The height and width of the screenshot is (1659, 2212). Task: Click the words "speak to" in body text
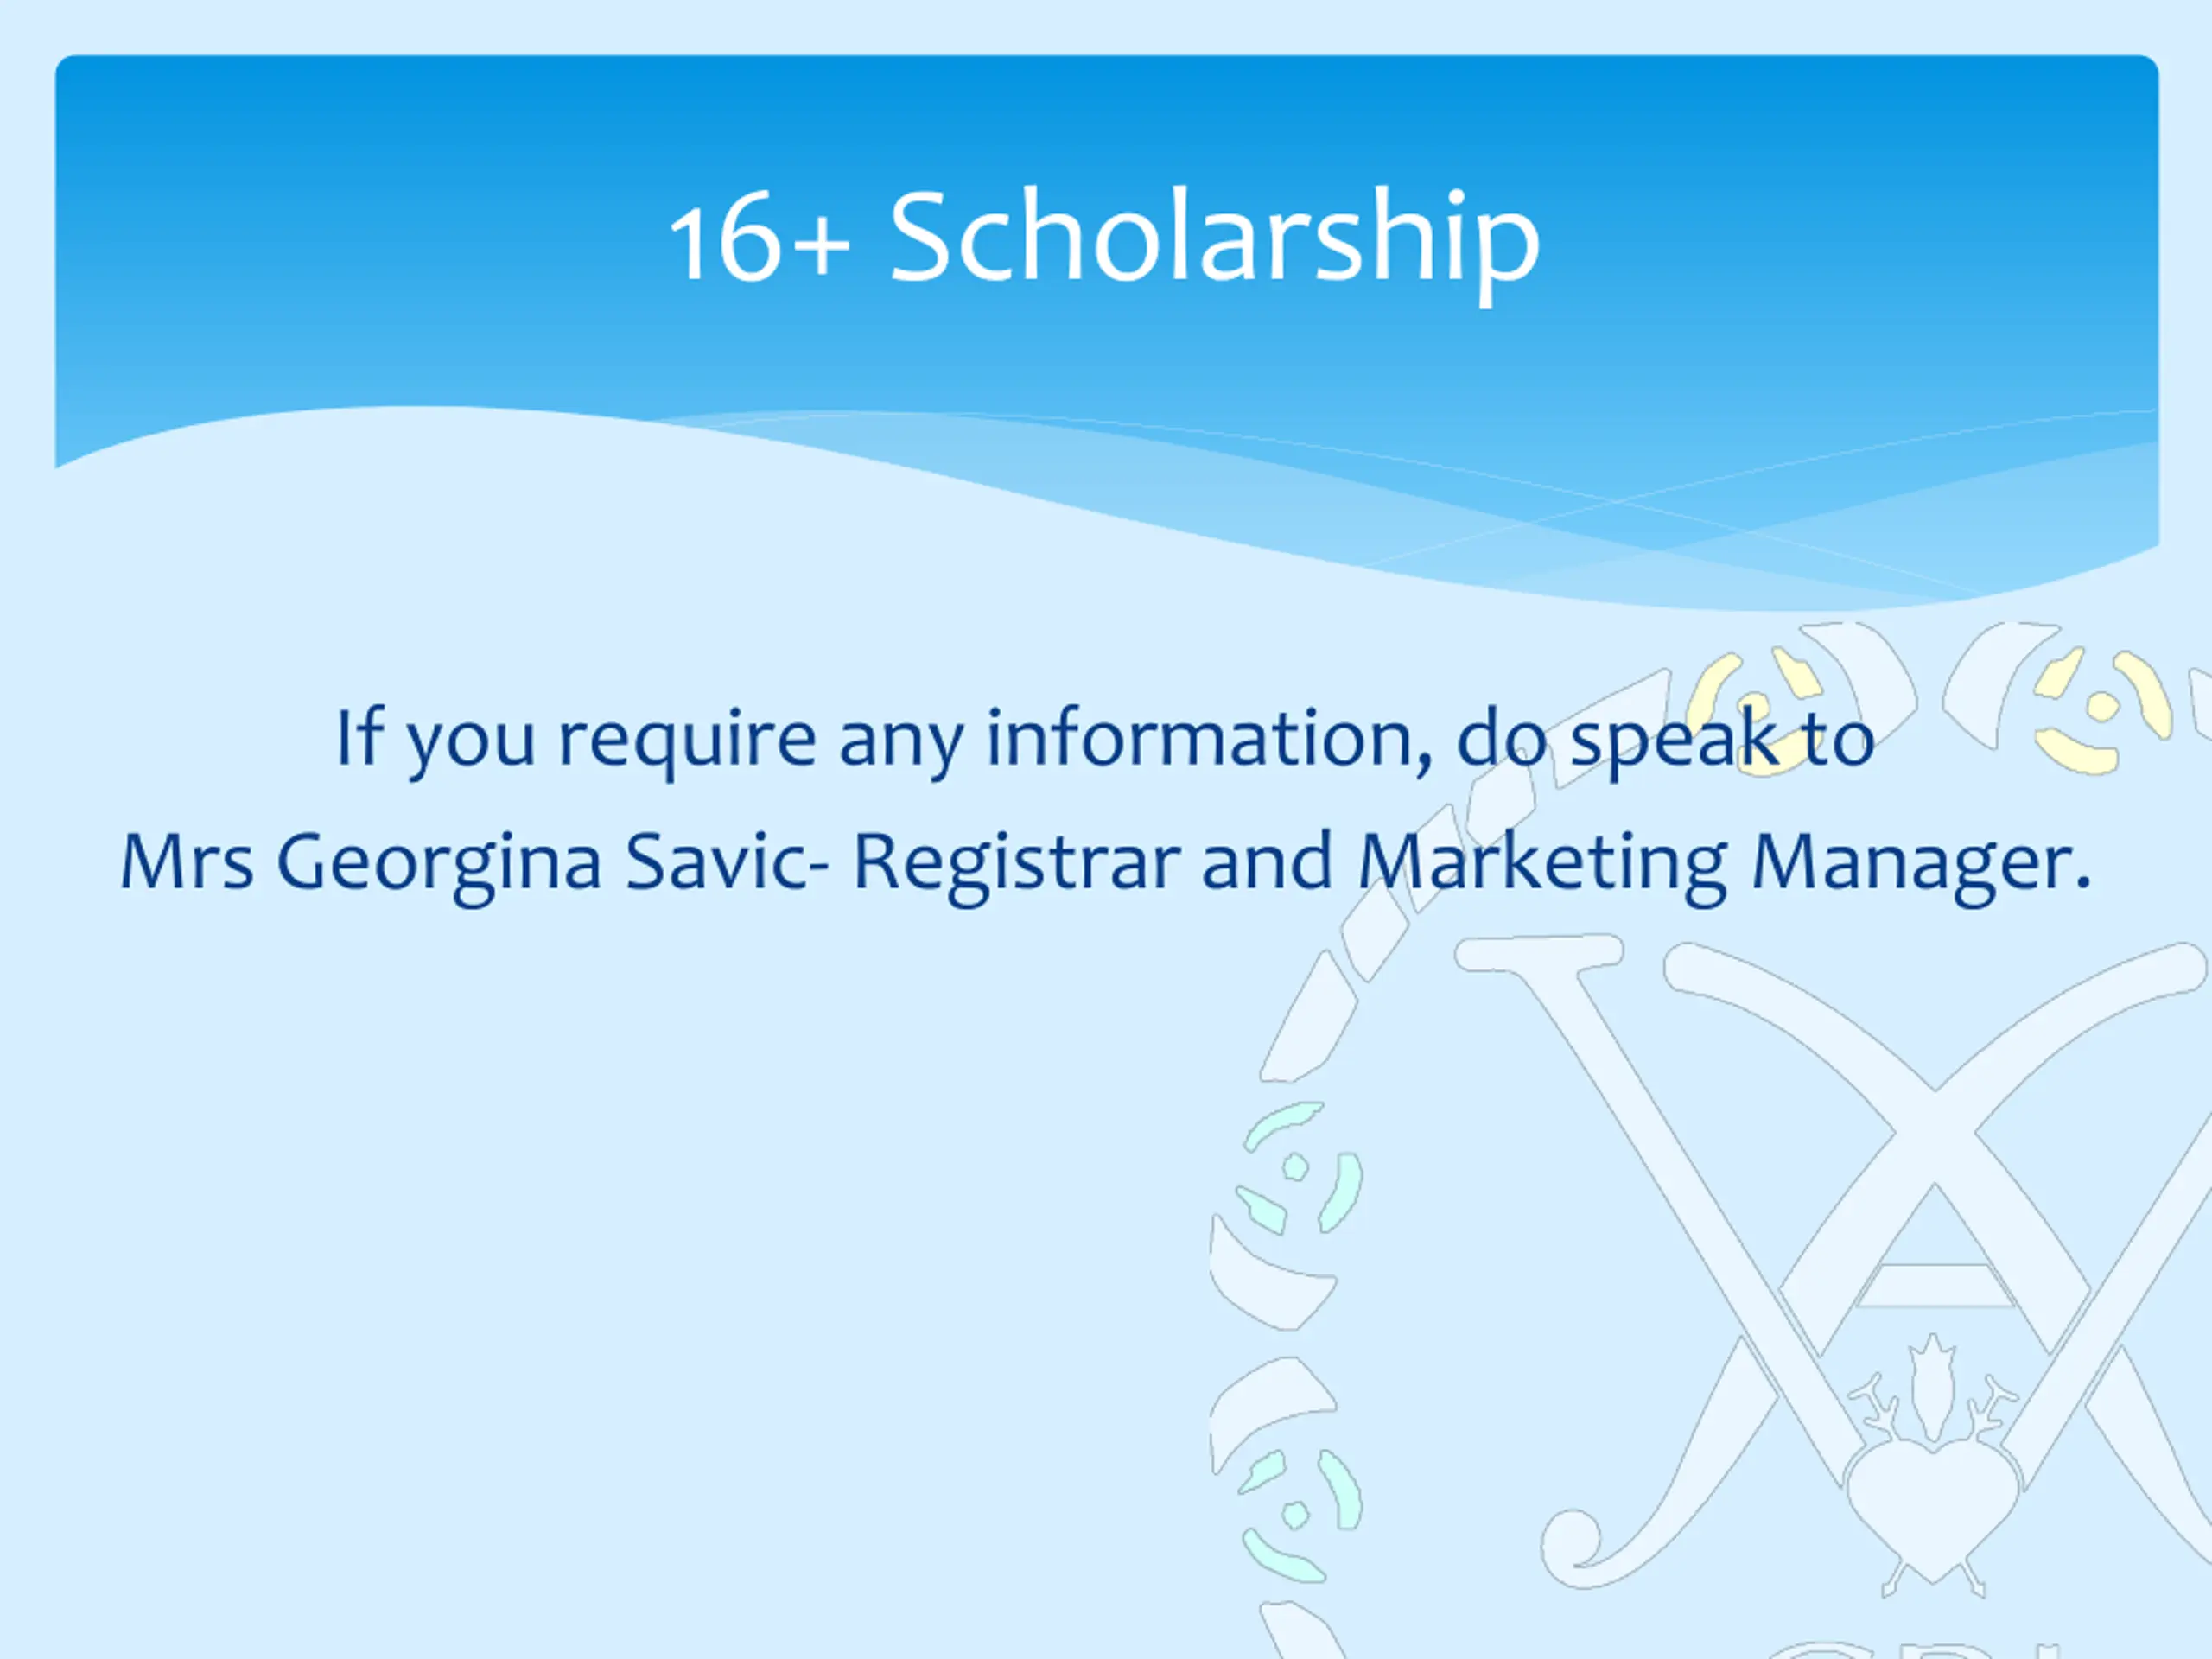point(1722,740)
